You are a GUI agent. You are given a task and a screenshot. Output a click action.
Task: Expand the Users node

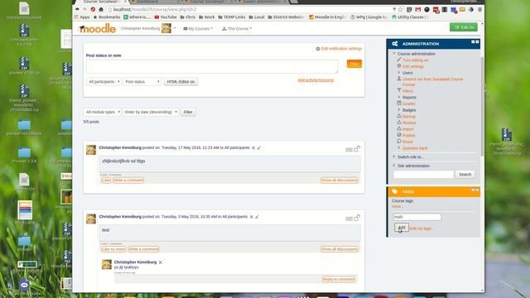[x=399, y=73]
